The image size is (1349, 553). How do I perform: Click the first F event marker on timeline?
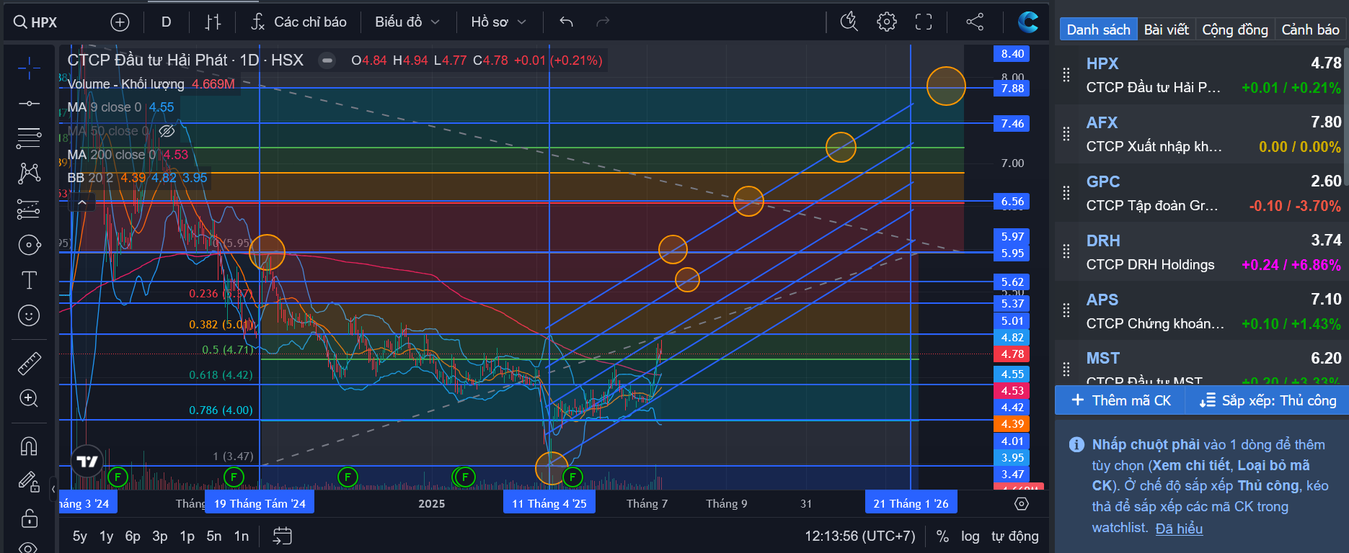(x=118, y=477)
